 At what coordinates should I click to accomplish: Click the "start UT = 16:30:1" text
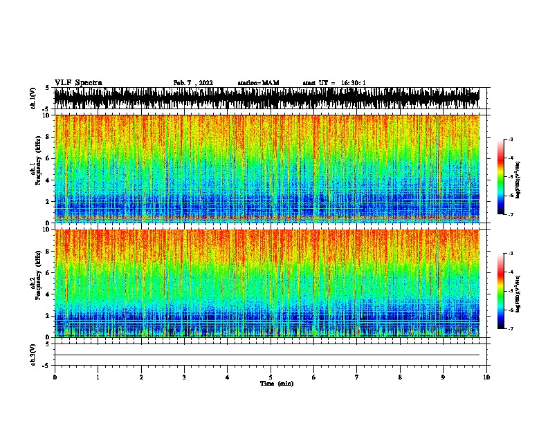(334, 83)
